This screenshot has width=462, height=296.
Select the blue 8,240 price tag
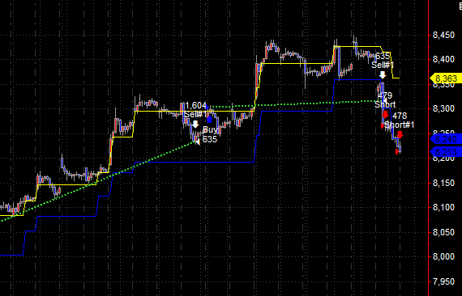coord(446,139)
